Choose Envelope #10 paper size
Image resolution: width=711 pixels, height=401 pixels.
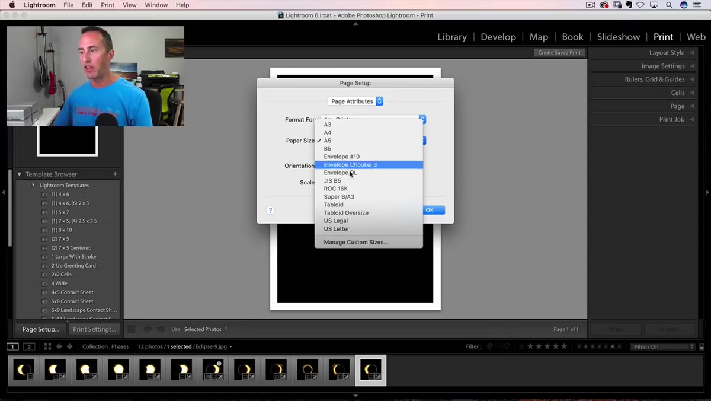point(369,157)
